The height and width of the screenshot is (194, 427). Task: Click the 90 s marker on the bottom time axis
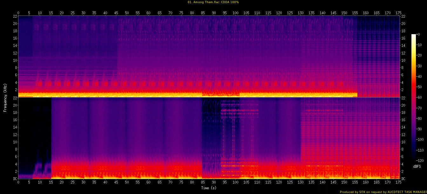click(213, 182)
